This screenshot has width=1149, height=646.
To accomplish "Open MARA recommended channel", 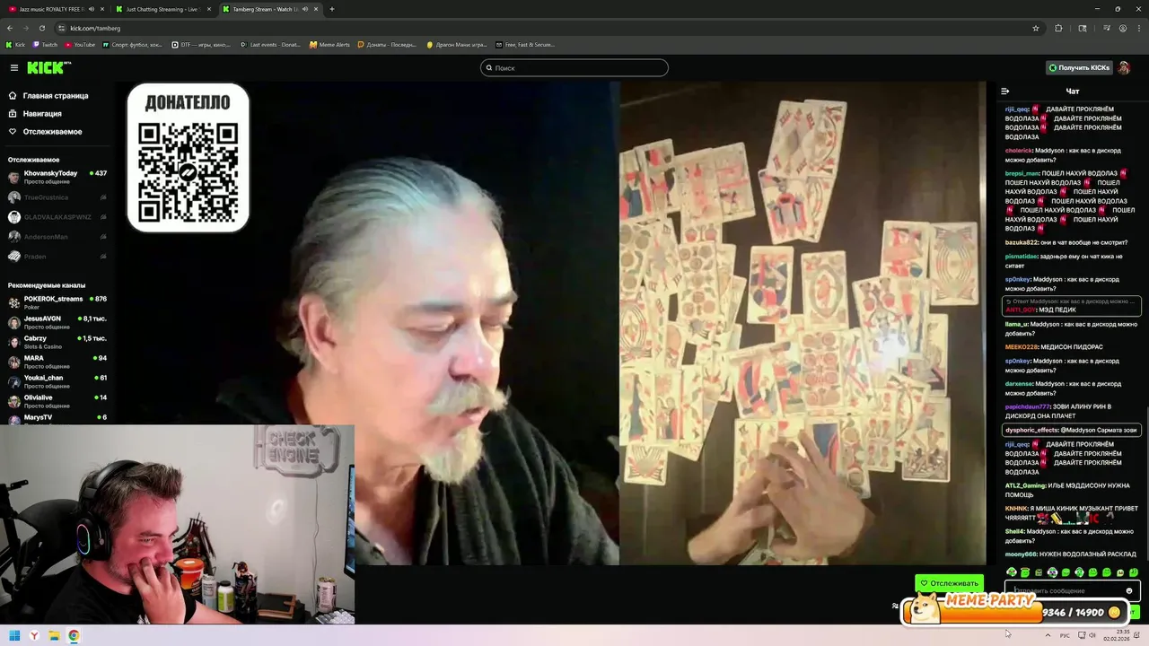I will (x=57, y=362).
